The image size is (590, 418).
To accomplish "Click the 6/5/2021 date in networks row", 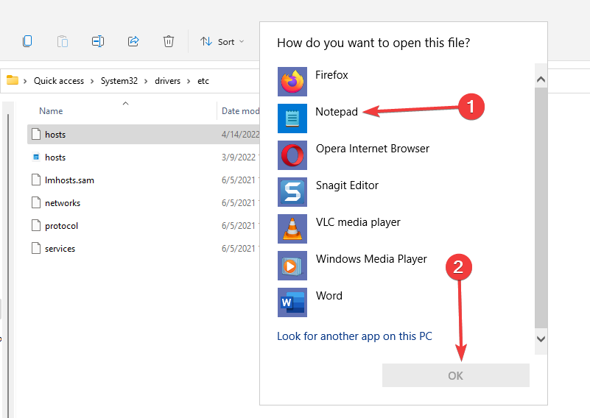I will tap(239, 203).
